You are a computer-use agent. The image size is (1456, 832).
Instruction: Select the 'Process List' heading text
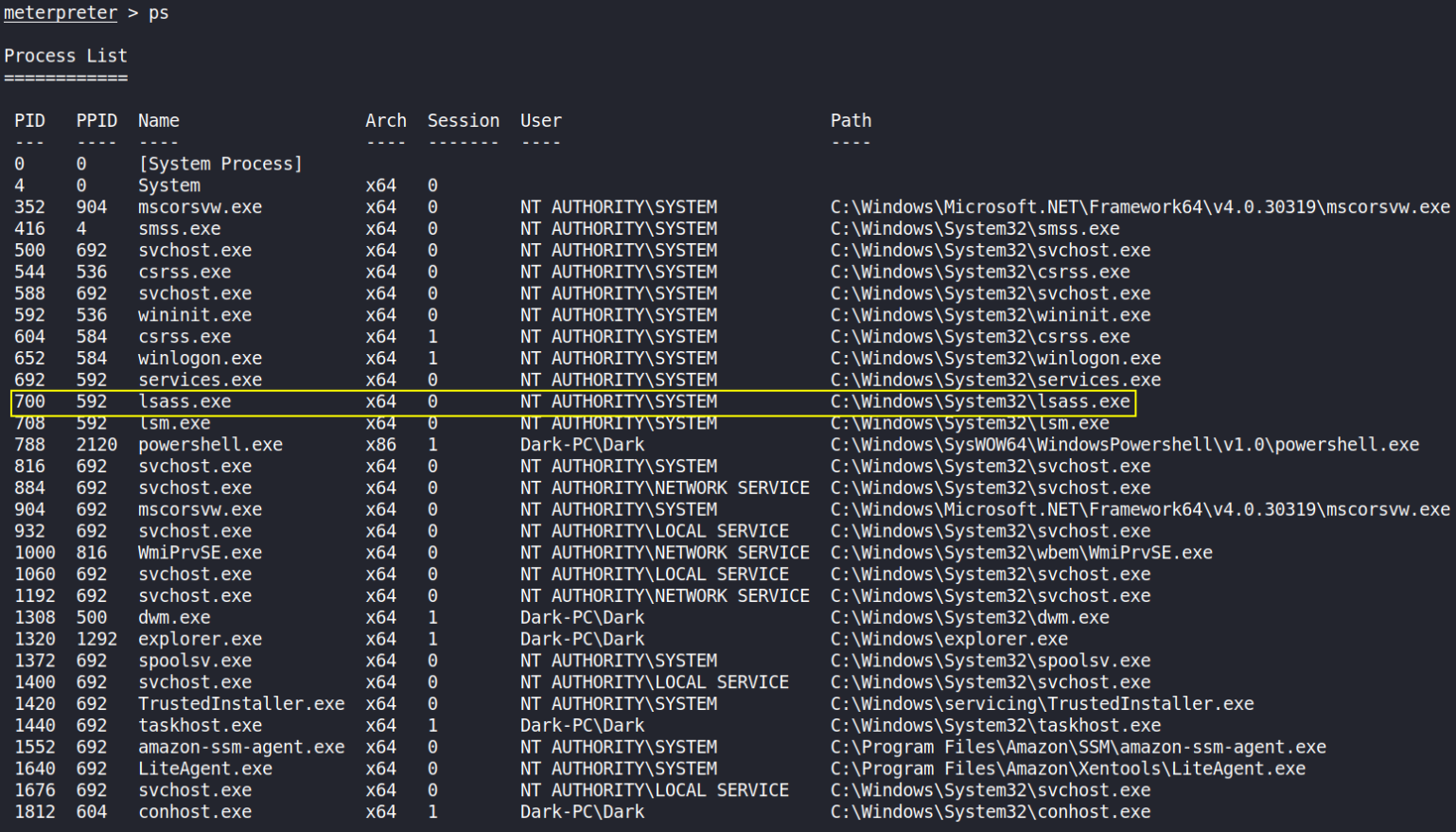point(65,56)
